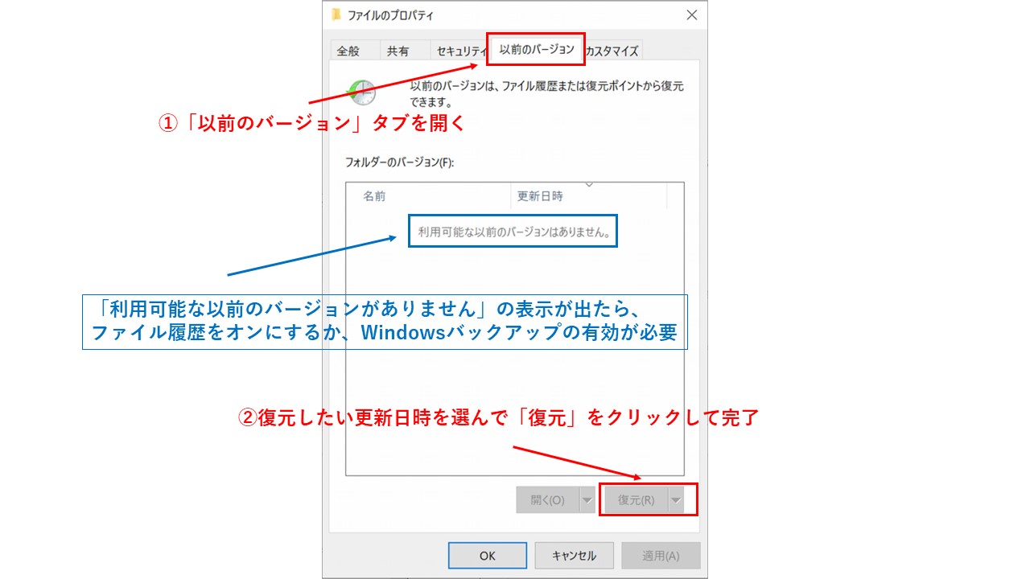The image size is (1030, 579).
Task: Click the 適用(A) button
Action: click(661, 556)
